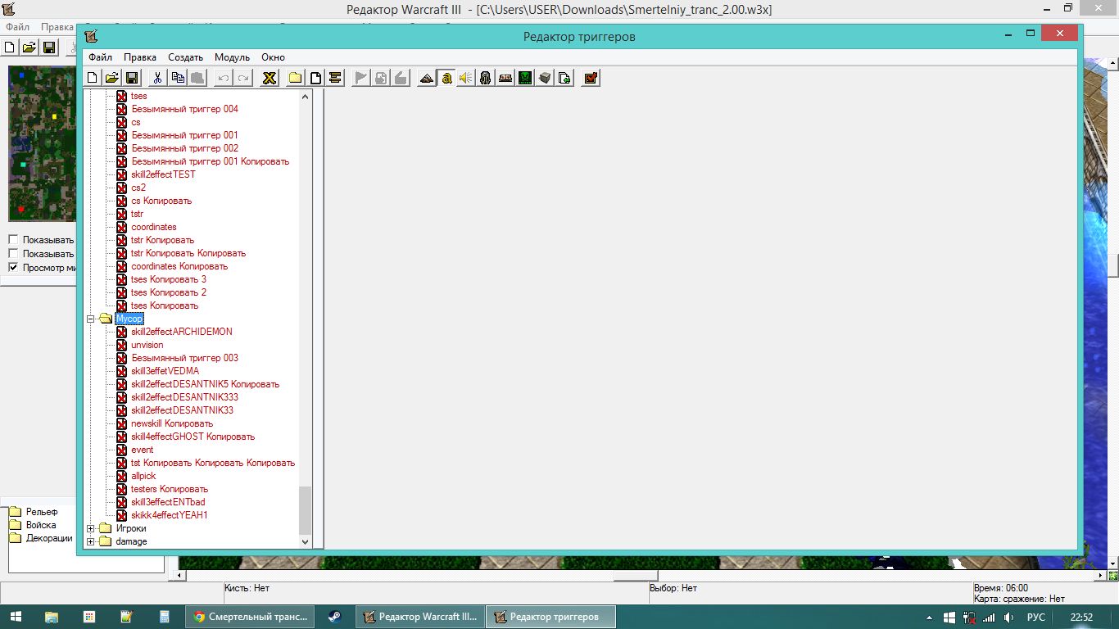Test the map with checkmark icon
This screenshot has width=1119, height=629.
click(x=590, y=78)
